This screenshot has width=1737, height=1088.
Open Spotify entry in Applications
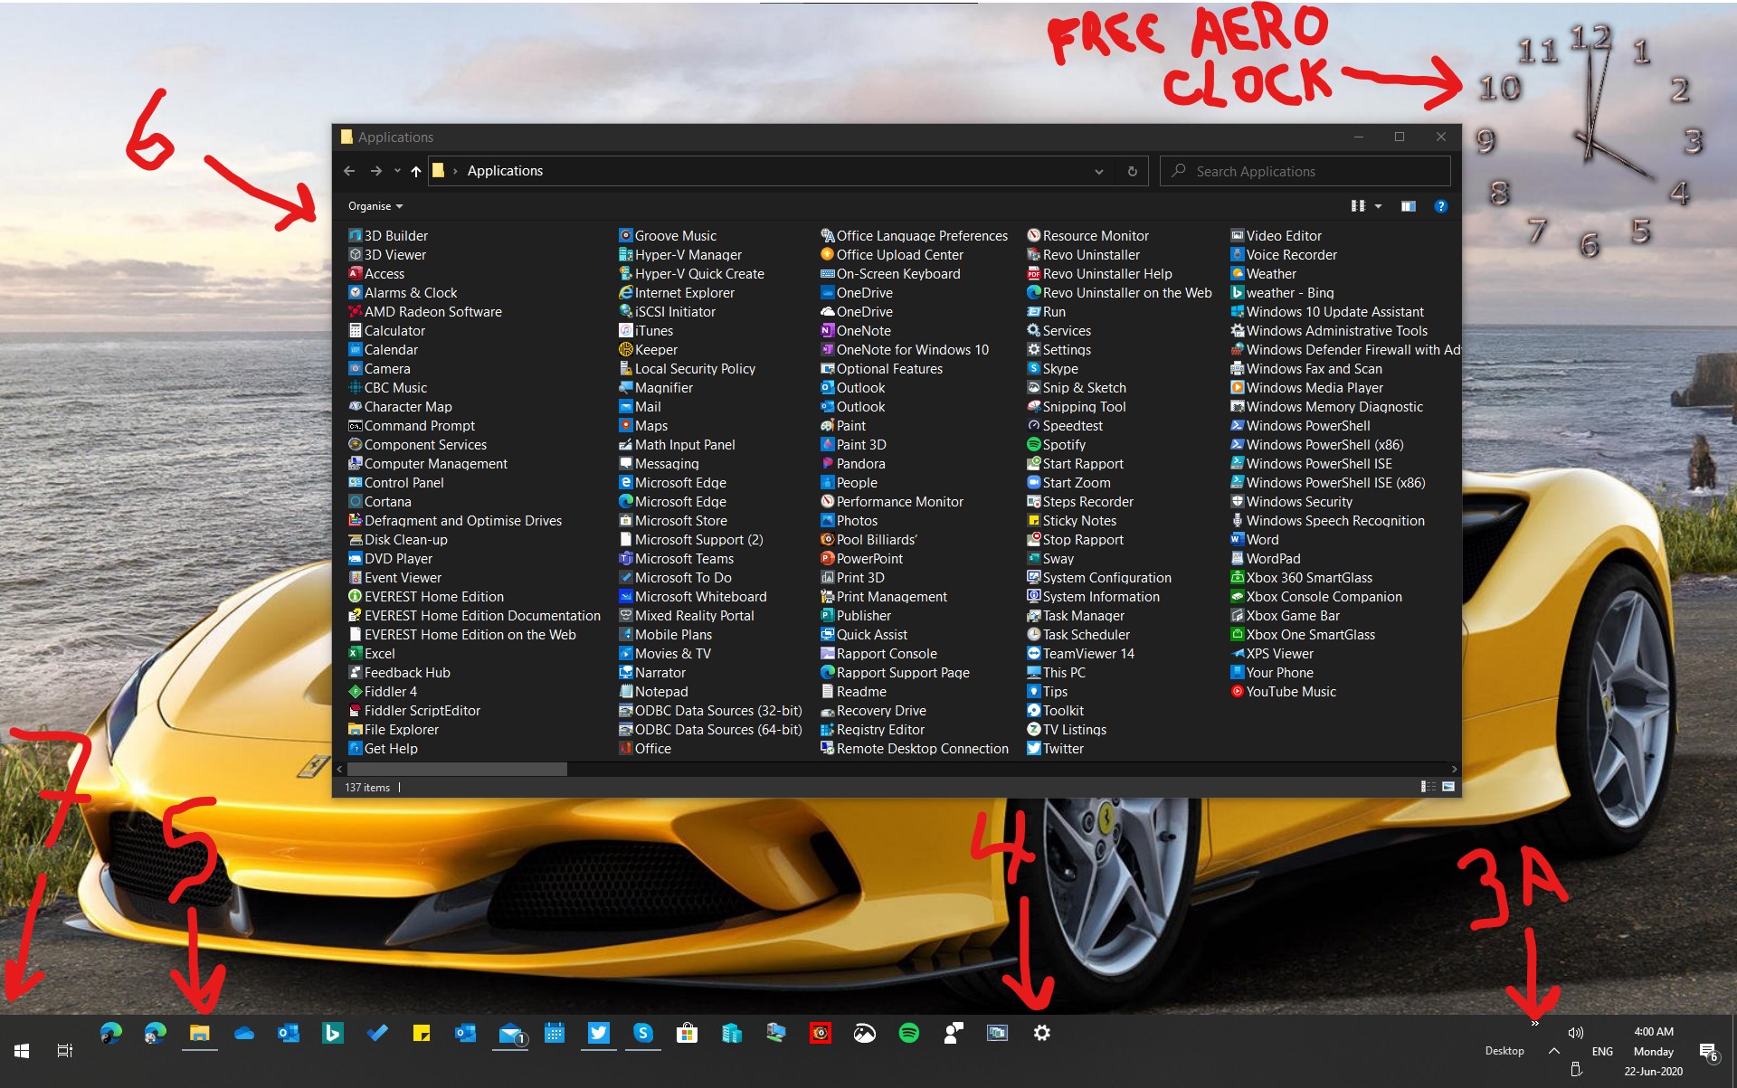(x=1056, y=444)
